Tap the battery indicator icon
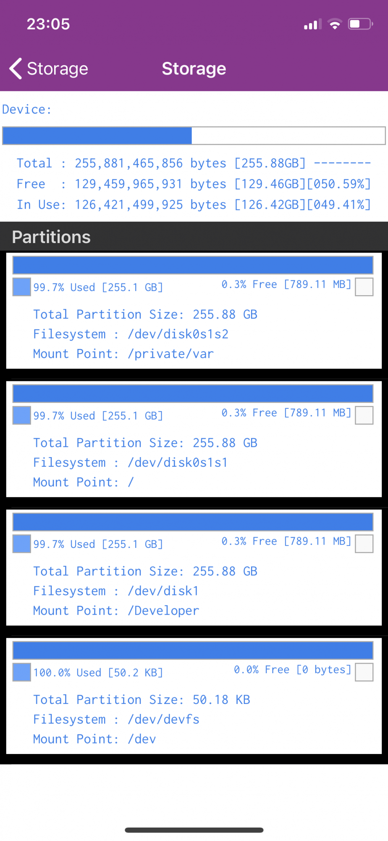This screenshot has width=388, height=841. click(360, 24)
